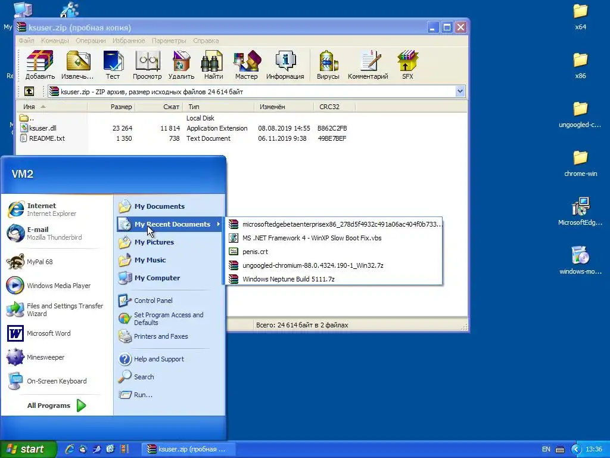Sort archive list by Размер column
This screenshot has width=610, height=458.
coord(111,107)
